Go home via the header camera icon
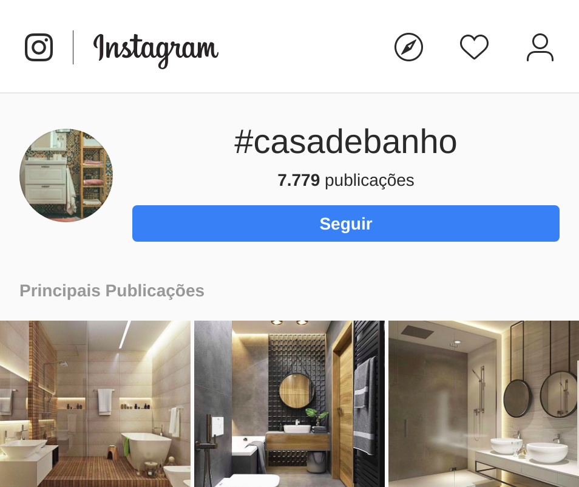 [x=39, y=47]
